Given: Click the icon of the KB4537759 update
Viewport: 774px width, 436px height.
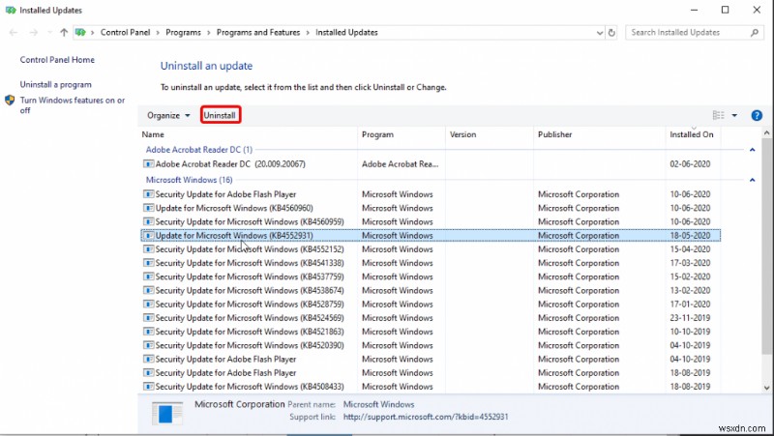Looking at the screenshot, I should click(x=148, y=276).
